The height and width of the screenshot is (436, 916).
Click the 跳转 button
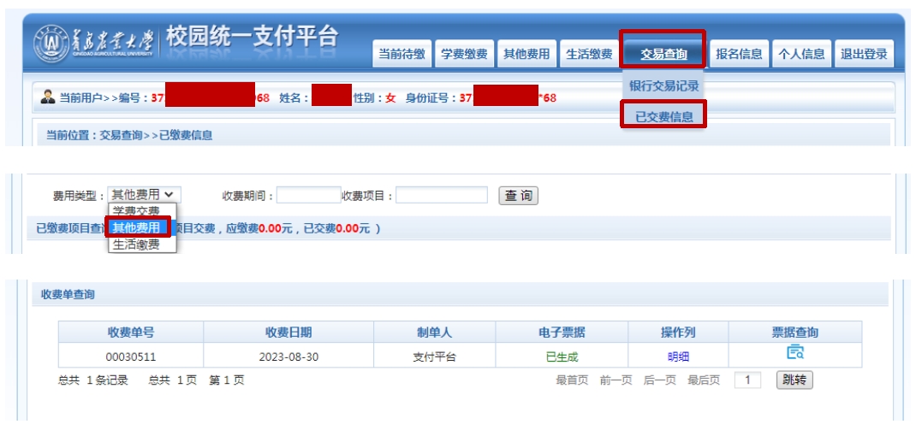794,380
